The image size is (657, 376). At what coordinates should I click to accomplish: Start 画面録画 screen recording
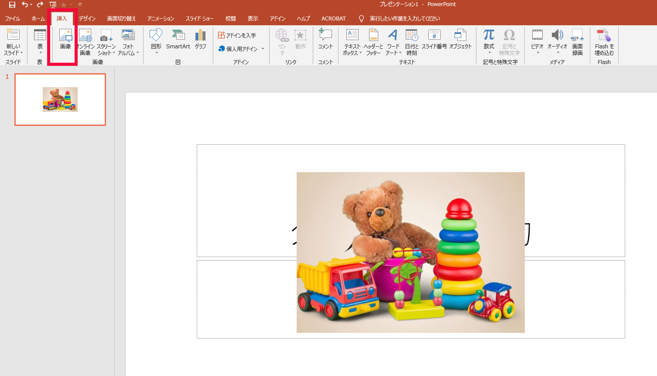click(577, 42)
